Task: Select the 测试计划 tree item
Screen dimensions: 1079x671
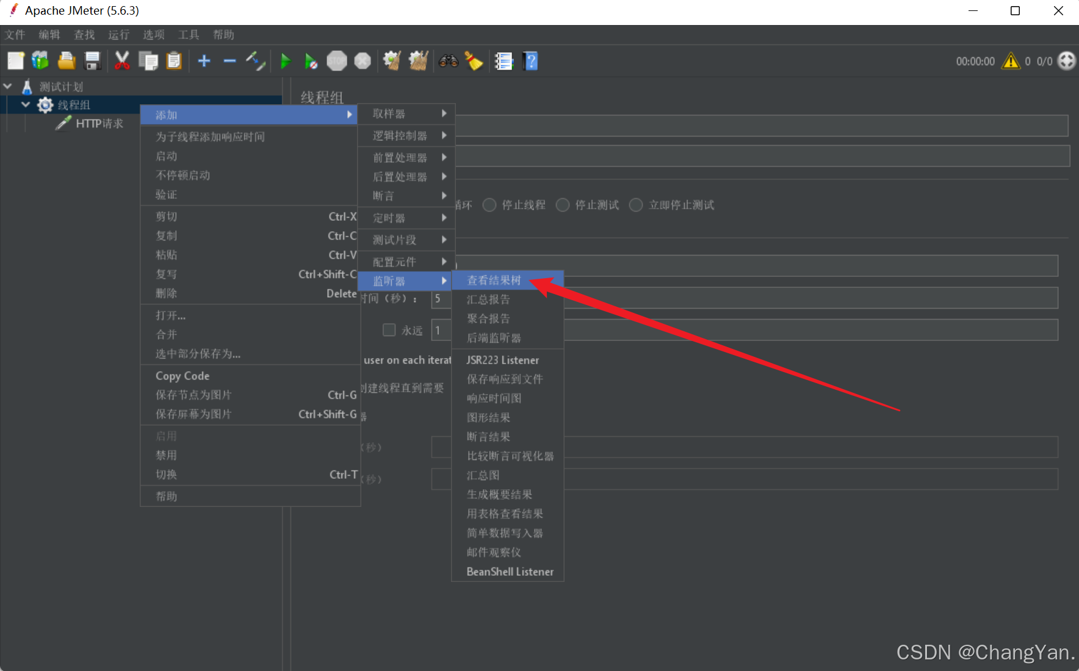Action: pyautogui.click(x=61, y=87)
